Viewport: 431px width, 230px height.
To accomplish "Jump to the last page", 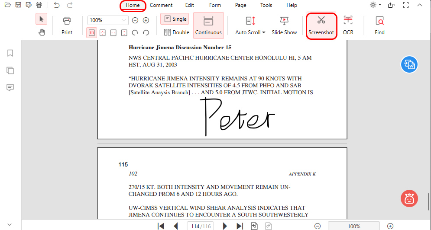I will tap(240, 226).
